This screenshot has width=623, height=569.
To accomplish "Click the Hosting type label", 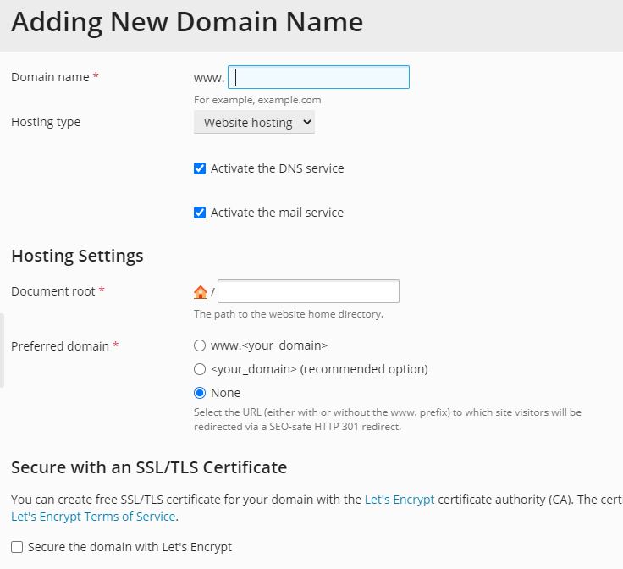I will [46, 122].
